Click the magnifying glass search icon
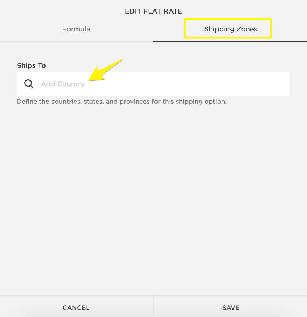Image resolution: width=307 pixels, height=317 pixels. [x=29, y=84]
